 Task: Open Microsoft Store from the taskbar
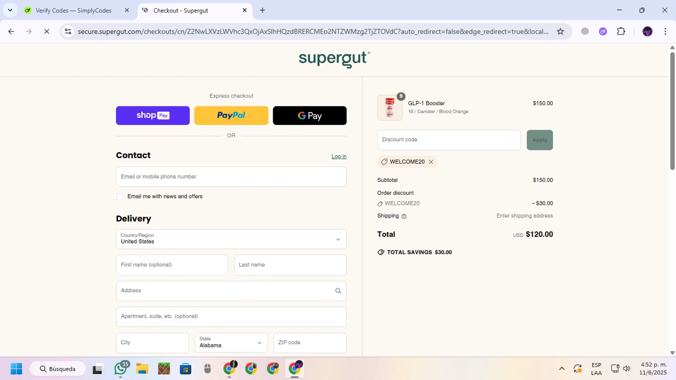[186, 369]
